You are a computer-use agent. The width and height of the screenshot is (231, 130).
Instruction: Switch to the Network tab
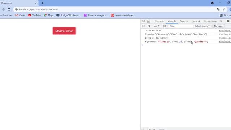tap(196, 21)
